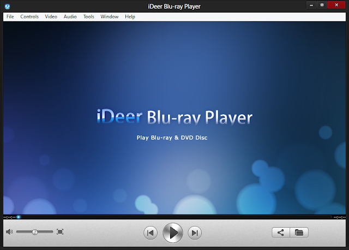349x250 pixels.
Task: Mute audio with the speaker icon
Action: point(9,232)
